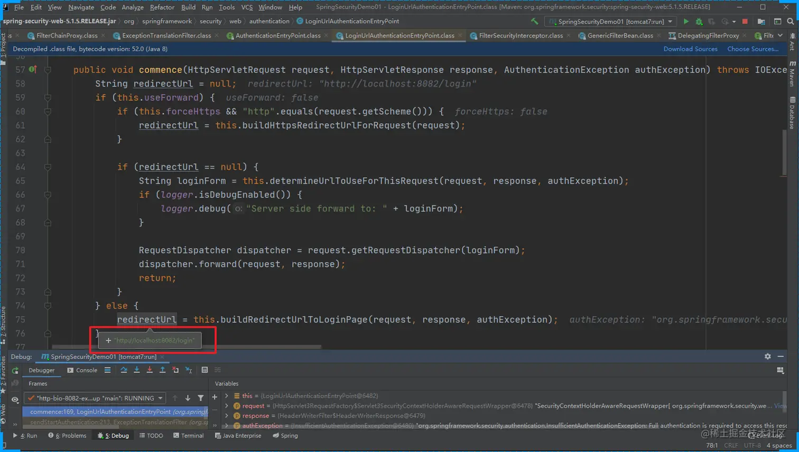Click the editor vertical scrollbar
This screenshot has width=799, height=452.
[x=784, y=153]
